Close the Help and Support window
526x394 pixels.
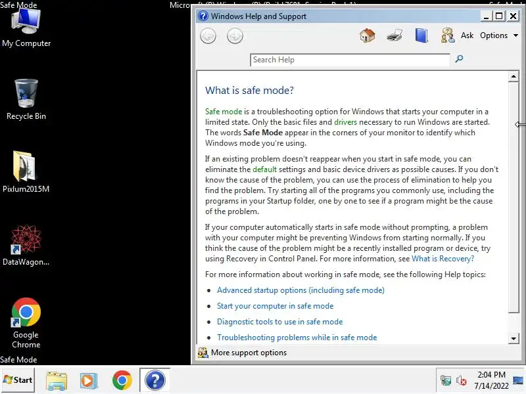coord(513,16)
